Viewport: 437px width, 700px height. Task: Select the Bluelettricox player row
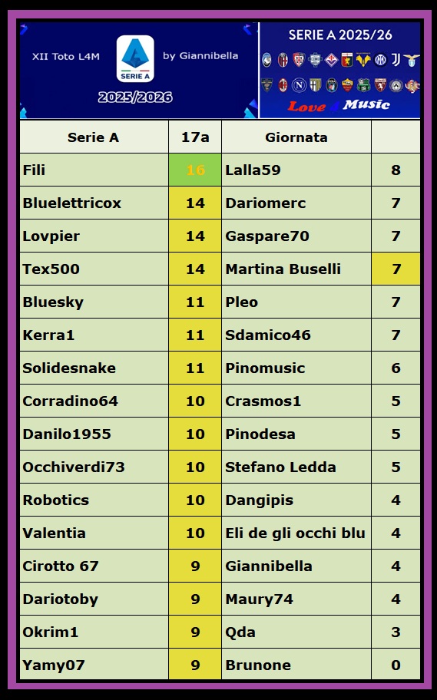tap(220, 203)
